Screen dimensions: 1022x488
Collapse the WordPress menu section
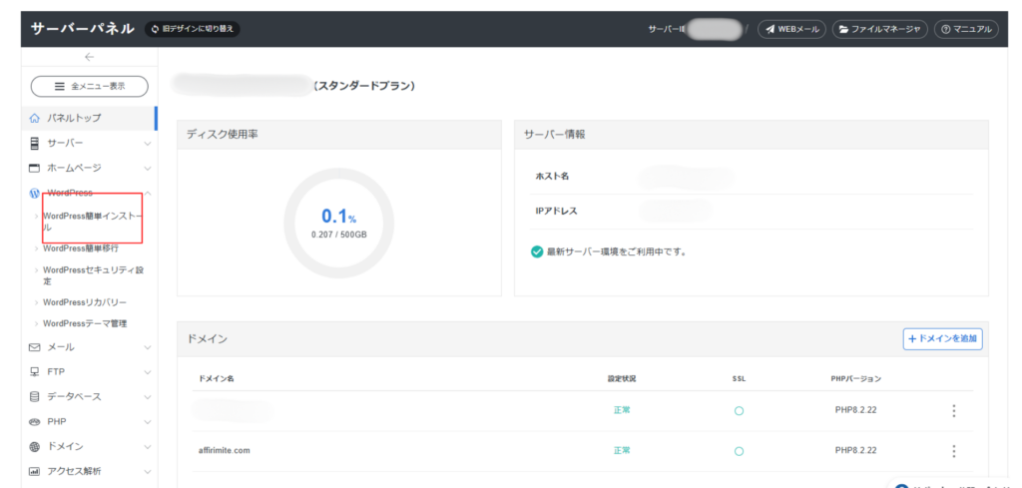148,193
